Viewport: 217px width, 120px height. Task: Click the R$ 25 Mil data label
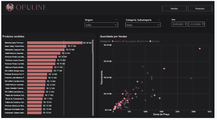coord(70,50)
